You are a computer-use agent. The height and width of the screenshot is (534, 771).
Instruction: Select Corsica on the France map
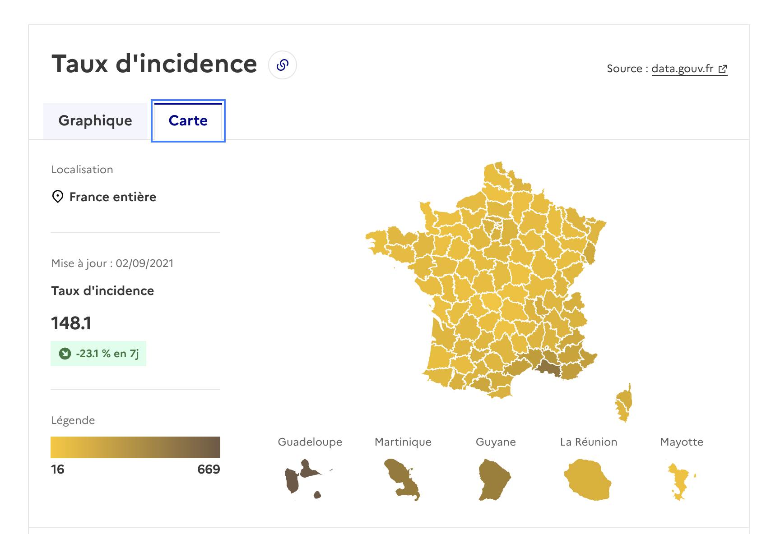[x=624, y=403]
